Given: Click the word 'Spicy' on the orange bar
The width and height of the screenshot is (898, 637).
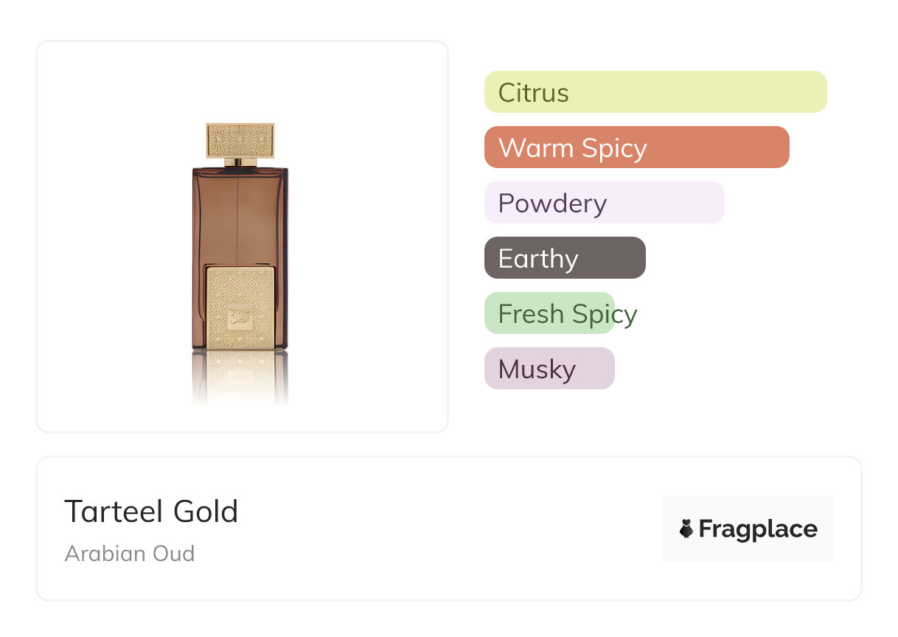Looking at the screenshot, I should point(614,149).
